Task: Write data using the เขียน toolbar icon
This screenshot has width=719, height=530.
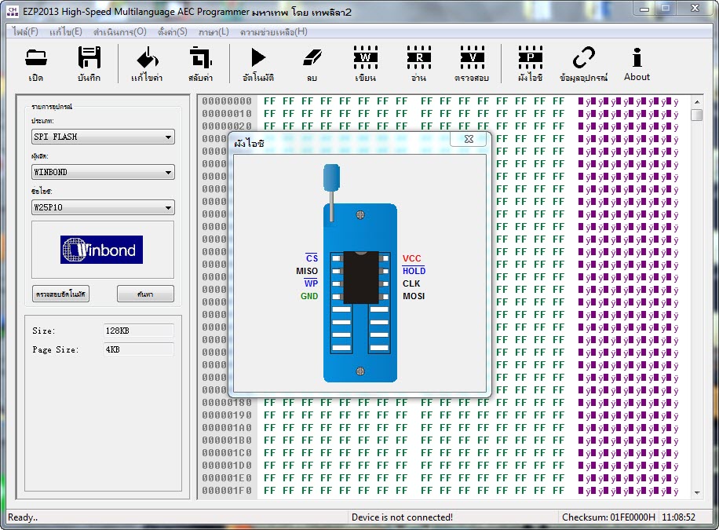Action: click(x=365, y=63)
